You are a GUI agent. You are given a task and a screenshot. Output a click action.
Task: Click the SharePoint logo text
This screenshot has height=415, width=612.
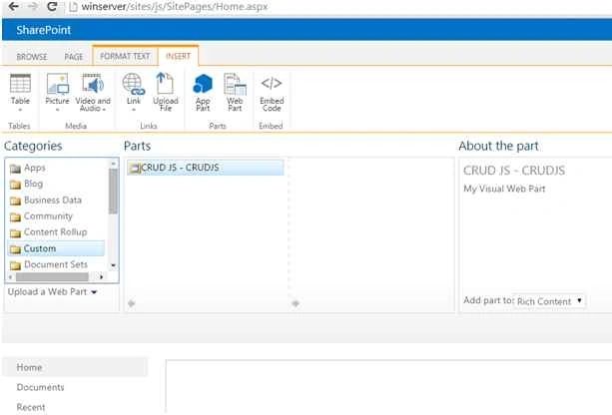tap(43, 30)
